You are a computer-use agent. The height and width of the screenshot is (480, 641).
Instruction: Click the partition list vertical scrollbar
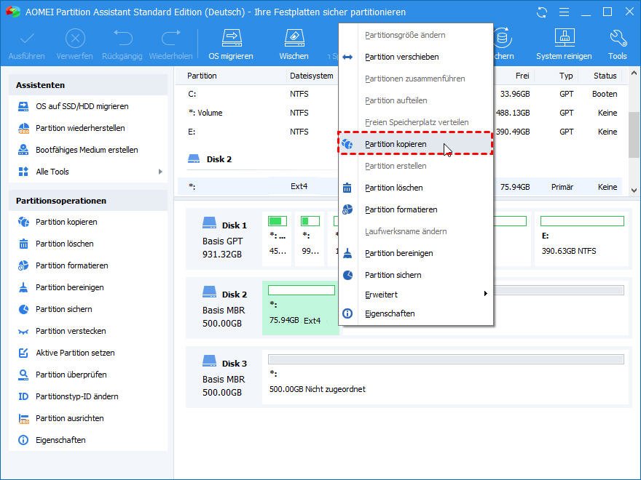coord(634,135)
